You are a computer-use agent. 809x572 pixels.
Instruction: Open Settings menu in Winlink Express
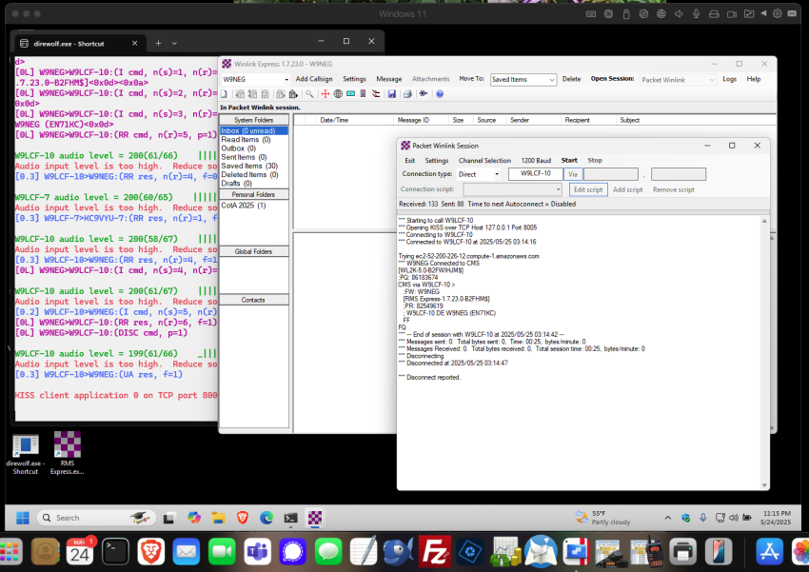tap(354, 79)
